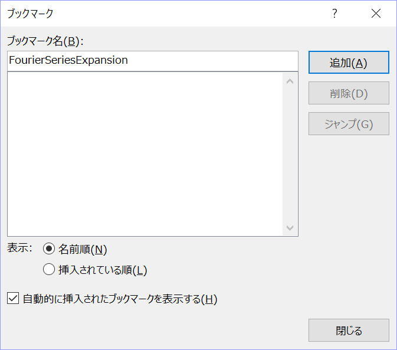Image resolution: width=397 pixels, height=350 pixels.
Task: Click the 表示: label text
Action: [x=19, y=248]
